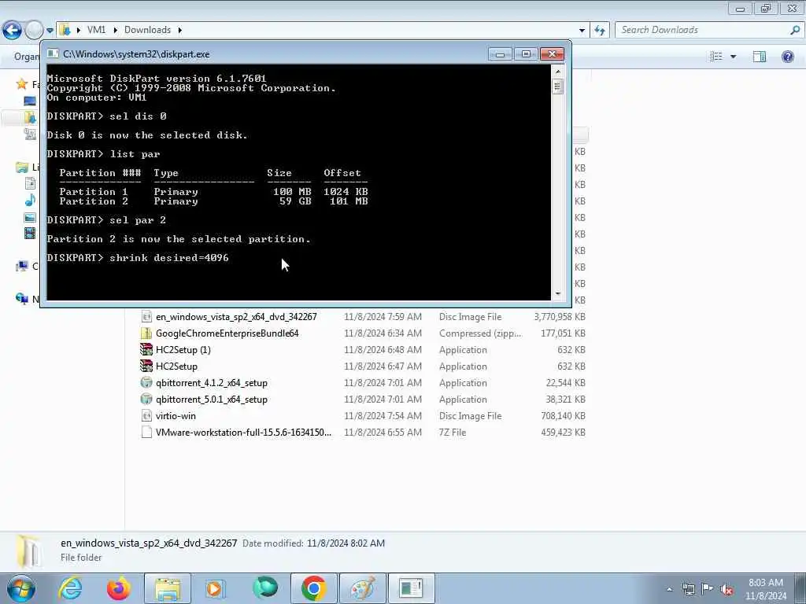Open Windows Media Player taskbar icon
The width and height of the screenshot is (806, 604).
click(215, 588)
